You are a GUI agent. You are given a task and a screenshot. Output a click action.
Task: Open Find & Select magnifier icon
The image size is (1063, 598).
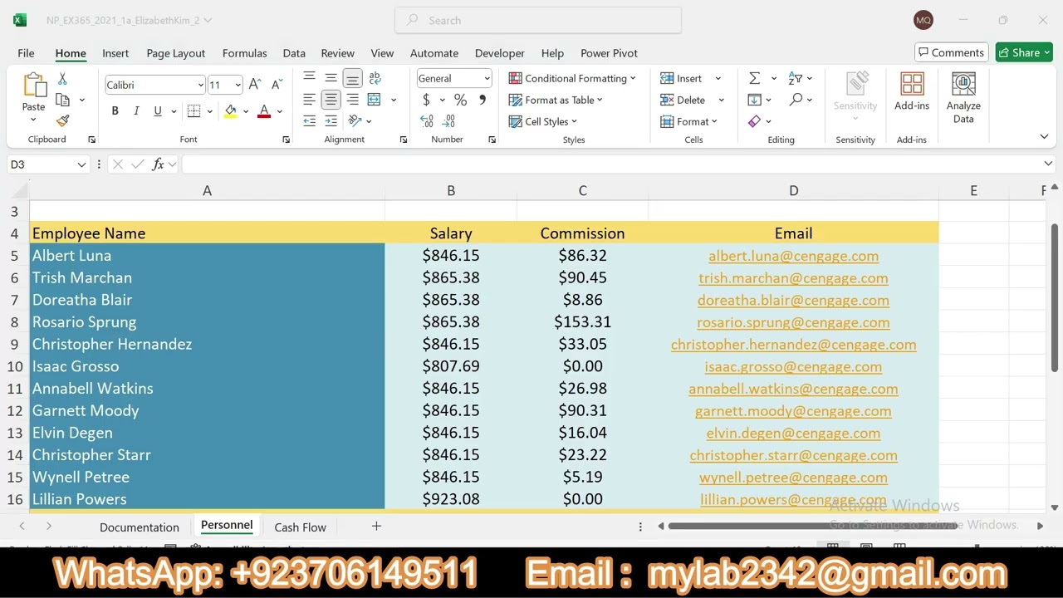click(x=796, y=100)
